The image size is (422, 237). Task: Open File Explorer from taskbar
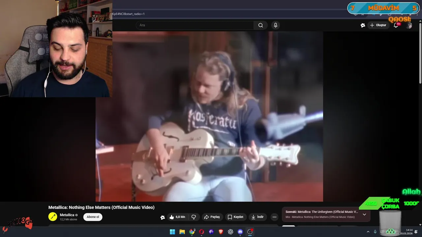(x=182, y=232)
